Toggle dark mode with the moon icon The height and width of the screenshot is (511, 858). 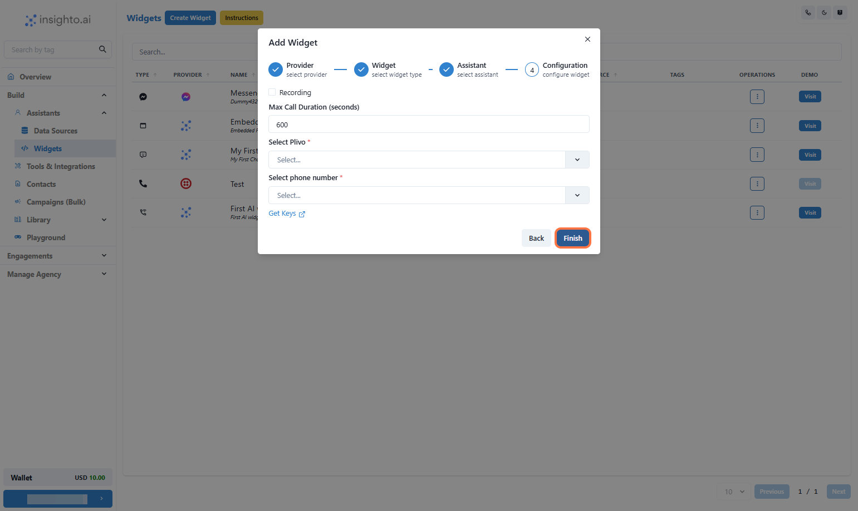coord(824,12)
